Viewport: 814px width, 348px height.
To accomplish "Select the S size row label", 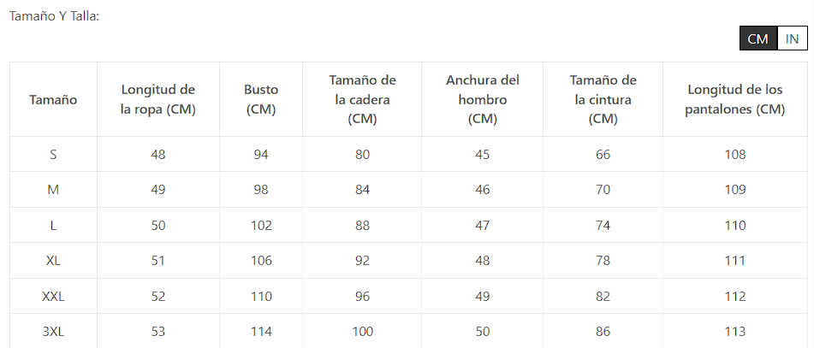I will point(53,155).
